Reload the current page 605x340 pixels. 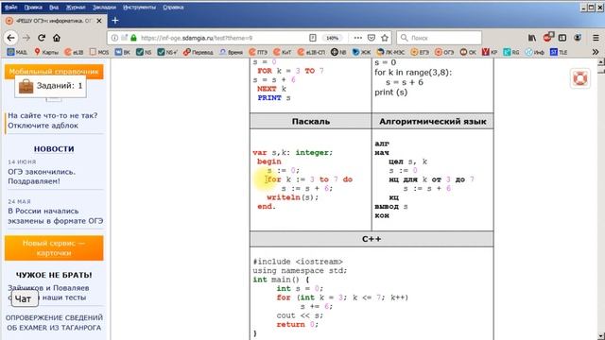(x=42, y=38)
